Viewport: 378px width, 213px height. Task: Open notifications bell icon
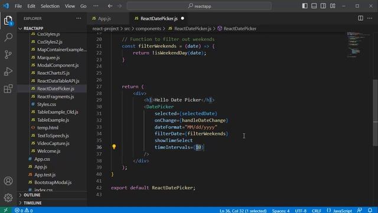click(370, 211)
